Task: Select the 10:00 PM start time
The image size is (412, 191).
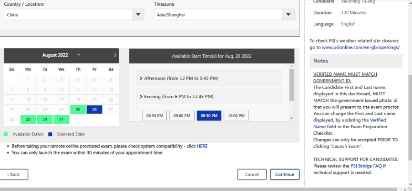Action: [236, 116]
